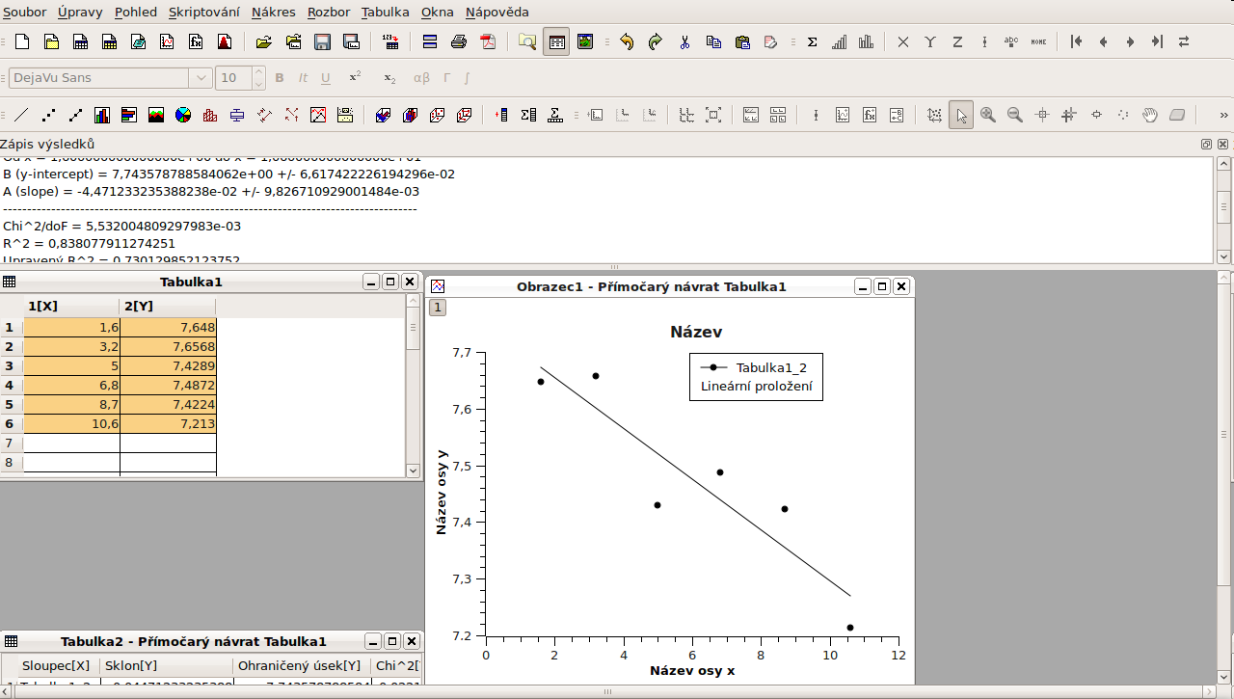Click the Název graph title
1234x699 pixels.
click(696, 332)
